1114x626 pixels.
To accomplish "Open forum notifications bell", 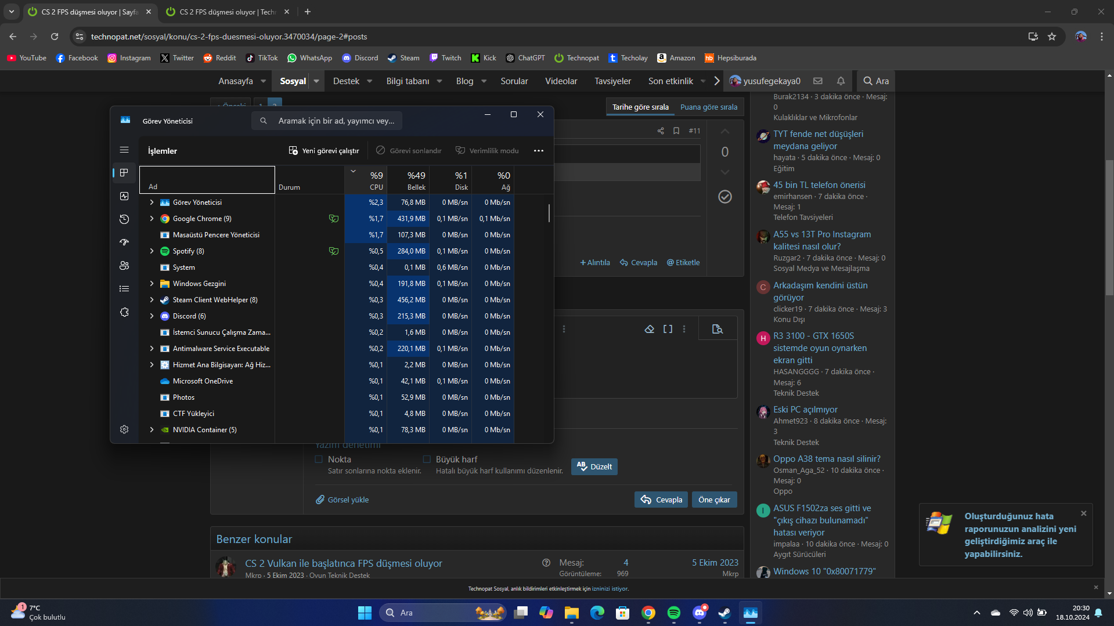I will [841, 81].
